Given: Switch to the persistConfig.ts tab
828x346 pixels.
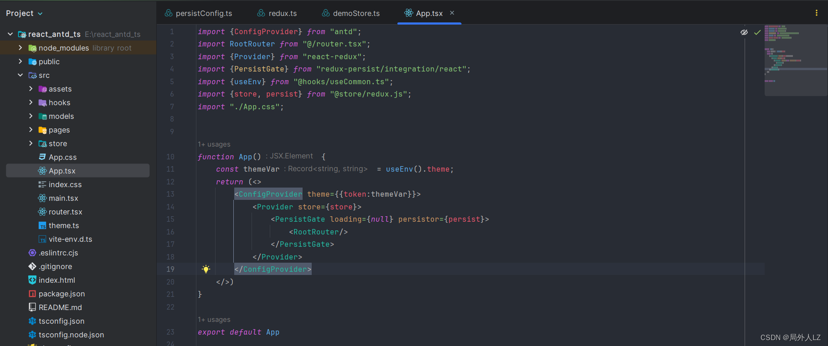Looking at the screenshot, I should 198,13.
